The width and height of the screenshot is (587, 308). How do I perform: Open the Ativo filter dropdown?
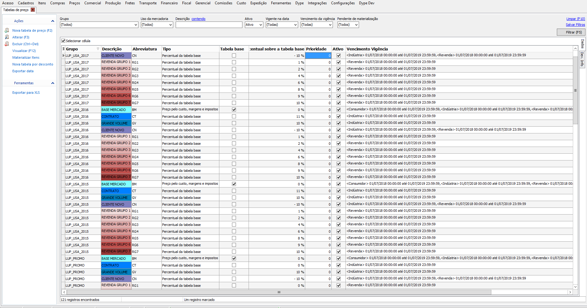[261, 25]
